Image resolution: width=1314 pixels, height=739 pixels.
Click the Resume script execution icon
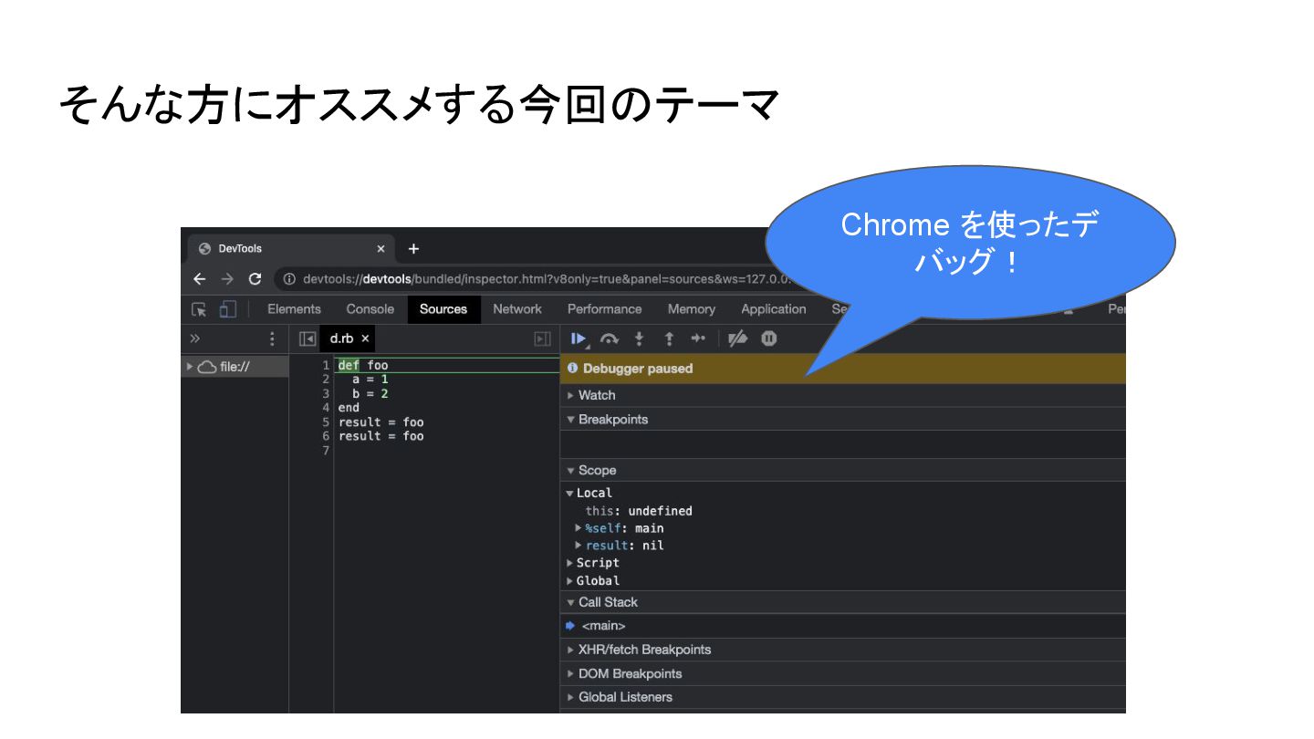tap(579, 338)
